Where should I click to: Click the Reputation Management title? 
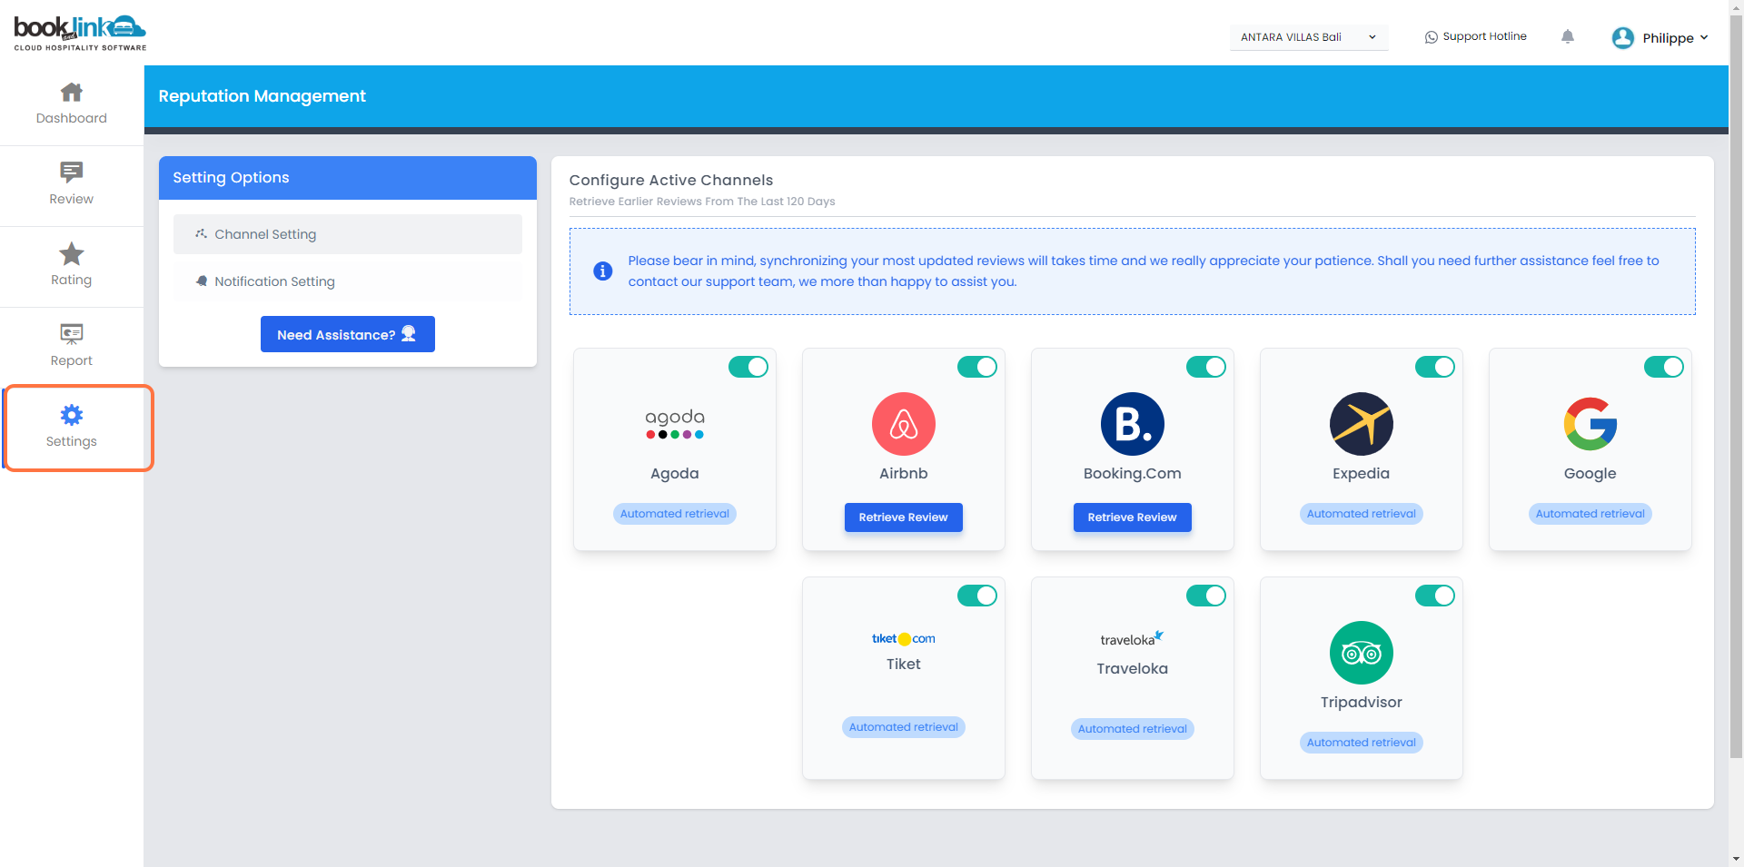(263, 96)
